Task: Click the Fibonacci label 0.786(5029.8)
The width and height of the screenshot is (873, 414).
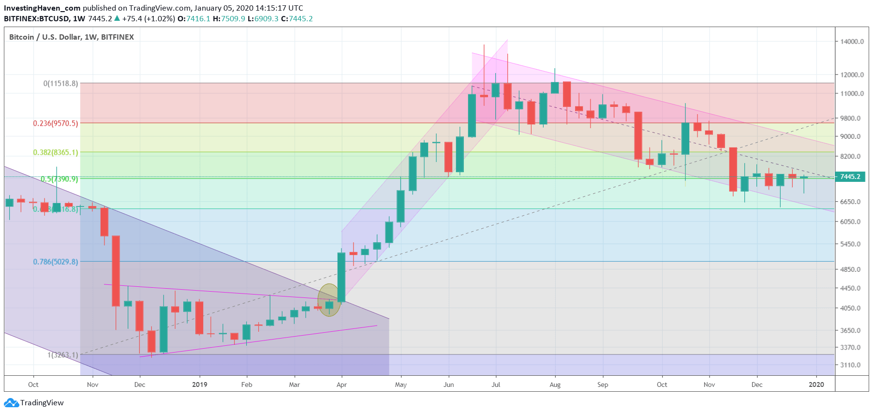Action: (56, 262)
